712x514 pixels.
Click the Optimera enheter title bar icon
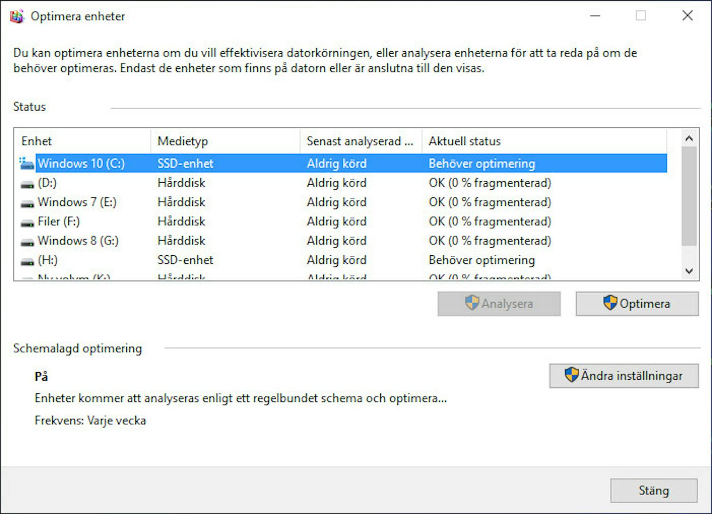[17, 16]
